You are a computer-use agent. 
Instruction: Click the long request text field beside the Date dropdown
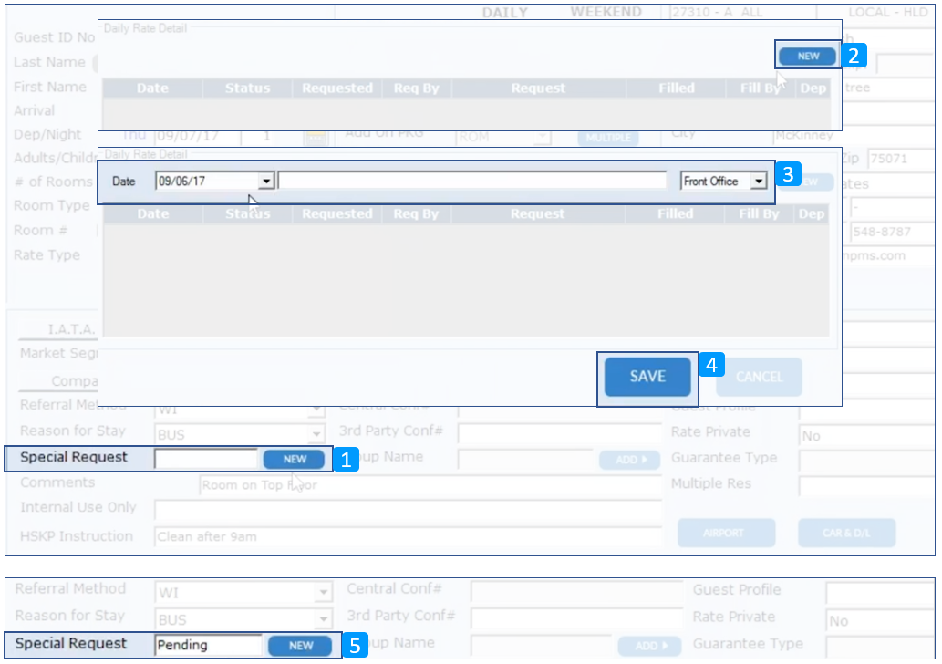click(471, 182)
